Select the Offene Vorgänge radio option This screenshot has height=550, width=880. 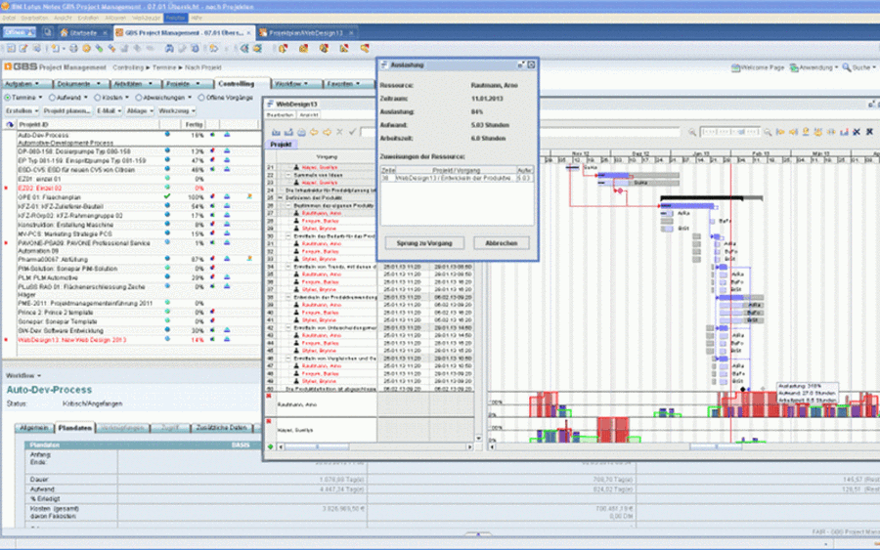tap(200, 98)
